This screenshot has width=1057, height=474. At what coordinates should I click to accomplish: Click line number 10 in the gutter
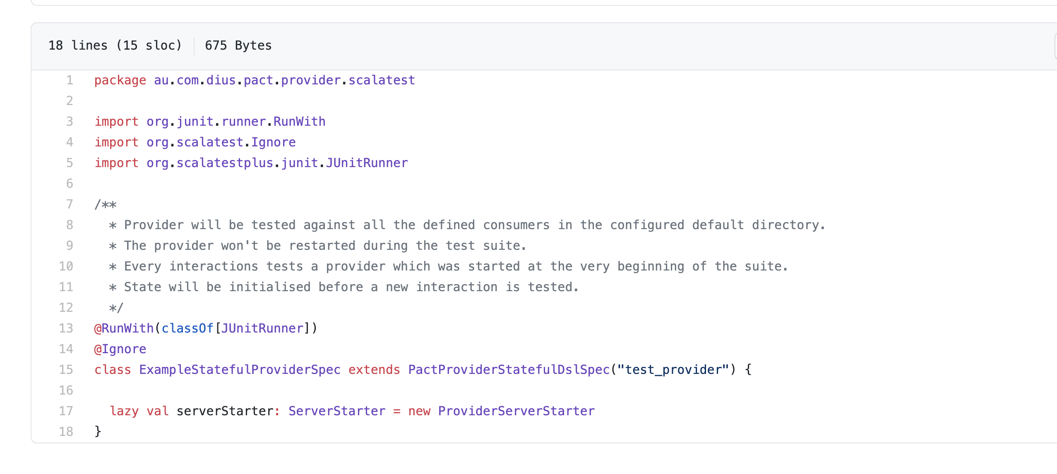[66, 266]
